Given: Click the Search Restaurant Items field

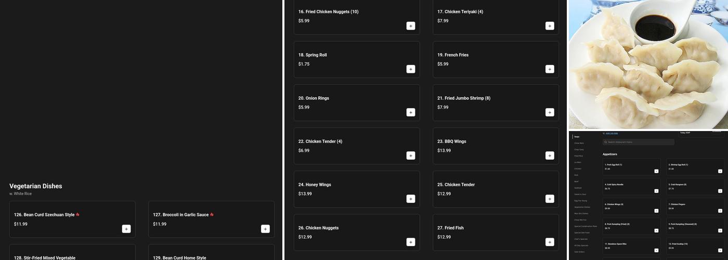Looking at the screenshot, I should point(640,142).
